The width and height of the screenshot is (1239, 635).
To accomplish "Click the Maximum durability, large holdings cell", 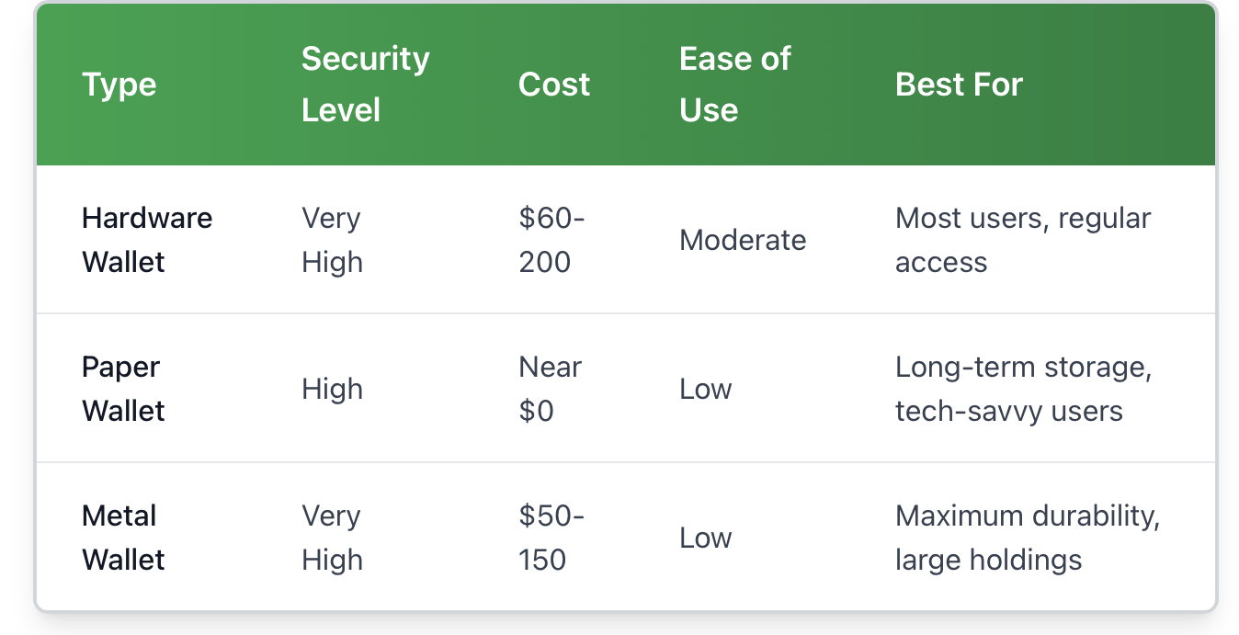I will tap(1027, 538).
